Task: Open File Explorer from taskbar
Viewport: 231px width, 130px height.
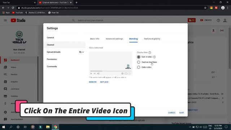Action: point(48,127)
